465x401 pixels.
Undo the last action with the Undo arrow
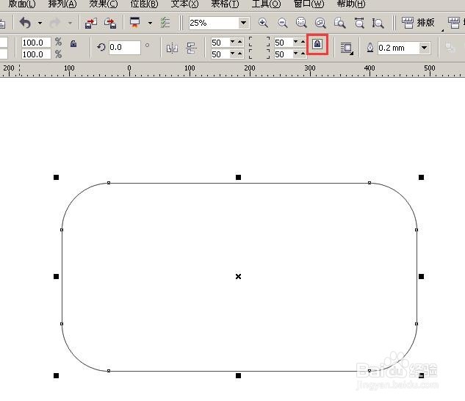[x=26, y=23]
